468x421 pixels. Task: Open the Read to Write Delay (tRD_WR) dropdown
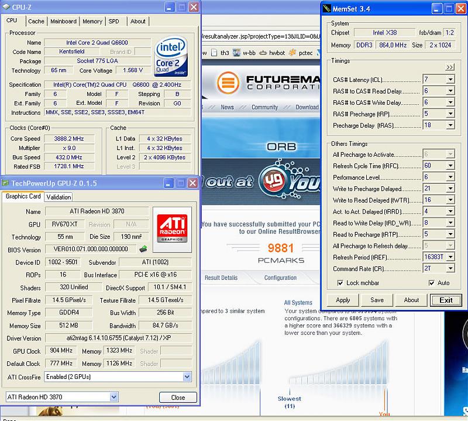click(x=450, y=223)
